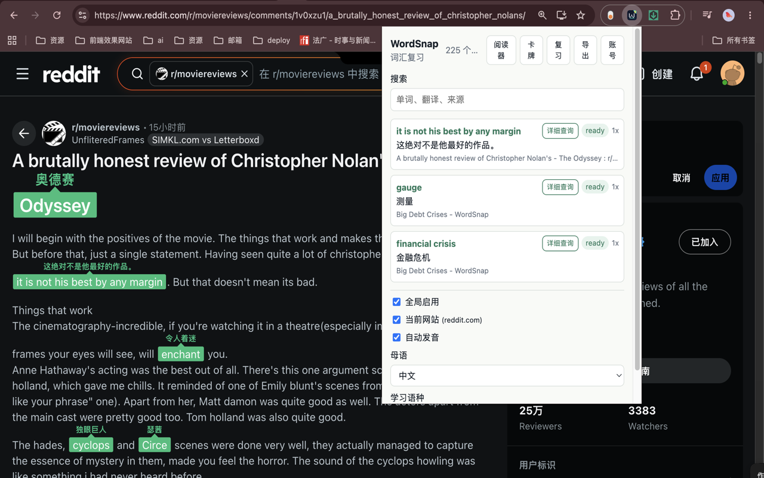Toggle the 当前网站 (reddit.com) checkbox

(396, 320)
